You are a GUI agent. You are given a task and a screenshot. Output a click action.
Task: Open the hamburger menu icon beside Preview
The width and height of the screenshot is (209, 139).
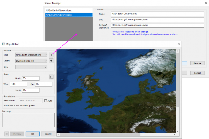pos(6,134)
